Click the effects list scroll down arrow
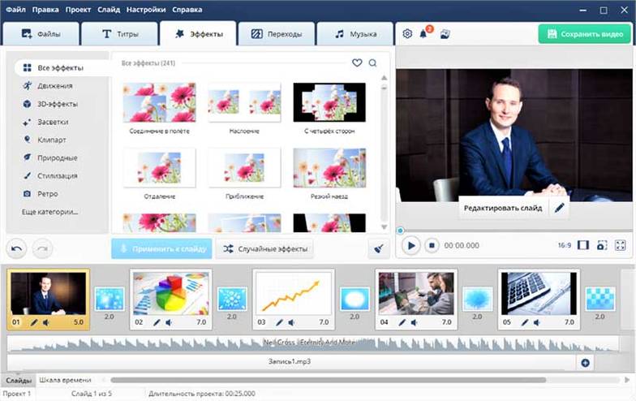The width and height of the screenshot is (636, 401). click(x=385, y=227)
